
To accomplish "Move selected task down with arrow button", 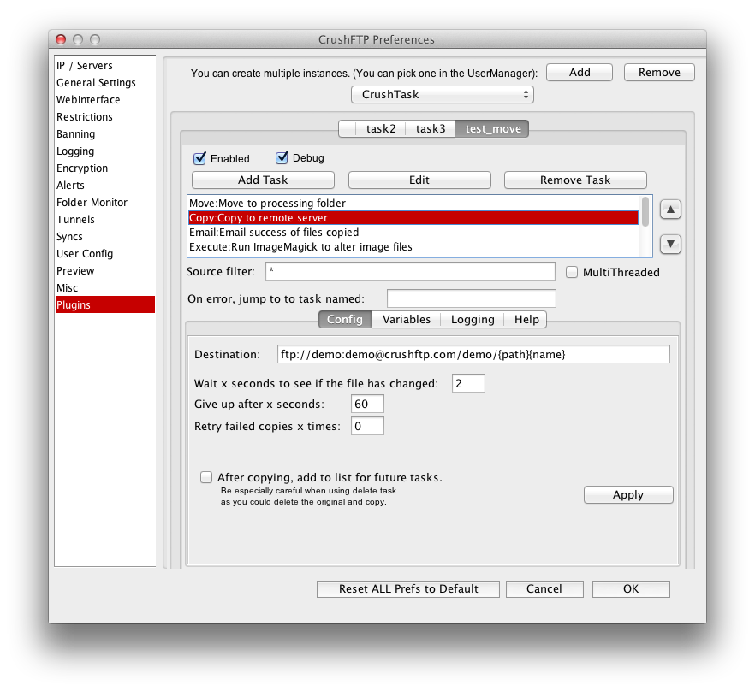I will pos(669,244).
